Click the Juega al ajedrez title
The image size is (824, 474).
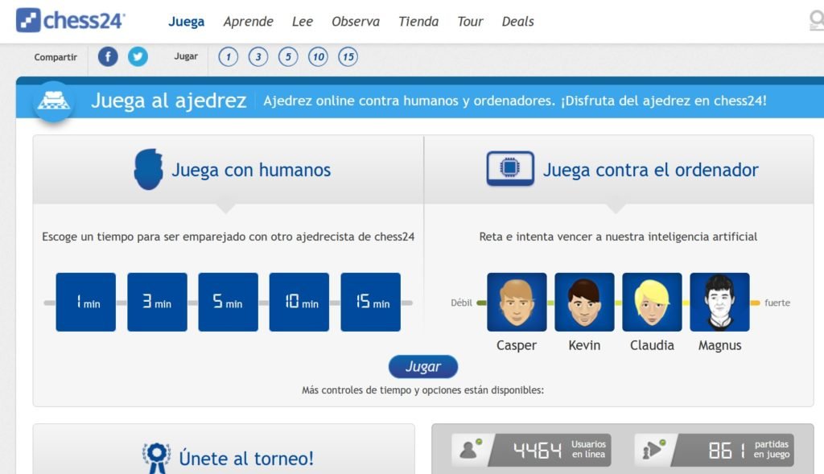[x=169, y=101]
